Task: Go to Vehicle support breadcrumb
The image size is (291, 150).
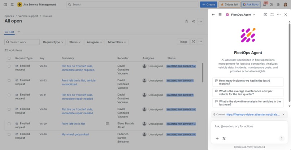Action: click(28, 16)
